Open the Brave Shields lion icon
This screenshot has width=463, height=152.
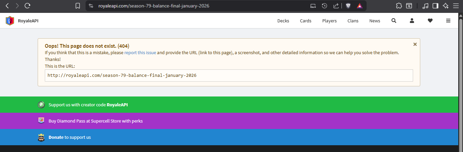348,6
